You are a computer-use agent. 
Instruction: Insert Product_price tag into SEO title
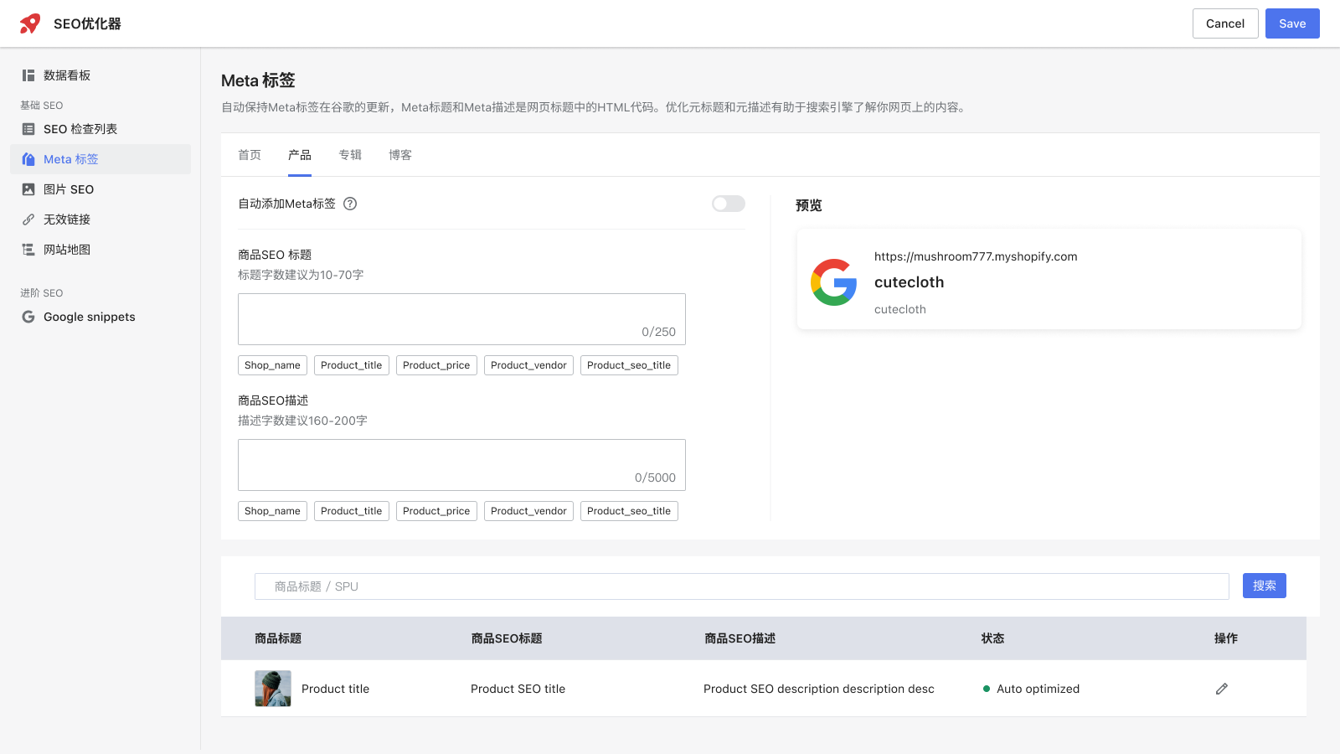(436, 365)
